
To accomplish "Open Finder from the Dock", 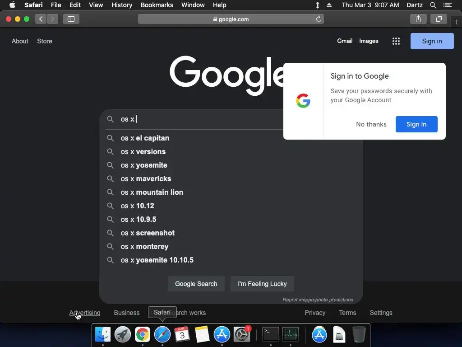I will tap(103, 335).
